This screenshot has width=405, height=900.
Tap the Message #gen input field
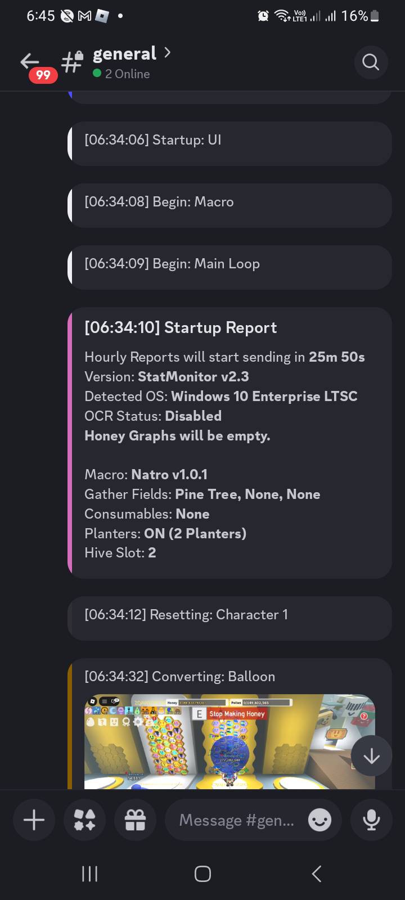coord(236,820)
